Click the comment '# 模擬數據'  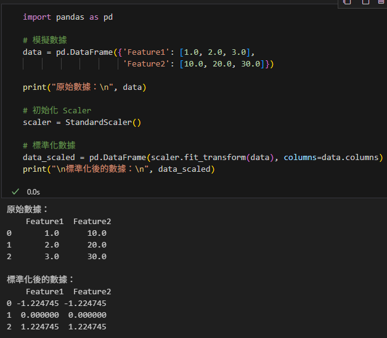44,40
